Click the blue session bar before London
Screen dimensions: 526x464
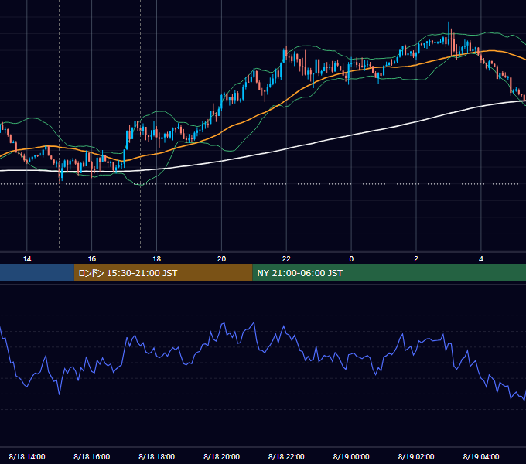pos(37,273)
